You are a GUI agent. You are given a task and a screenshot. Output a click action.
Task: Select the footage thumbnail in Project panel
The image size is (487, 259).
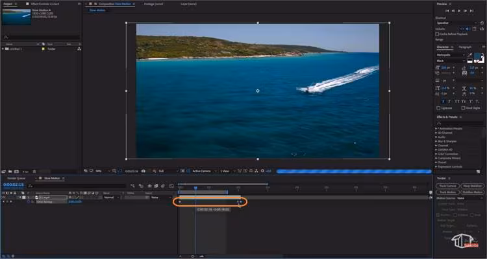click(16, 17)
